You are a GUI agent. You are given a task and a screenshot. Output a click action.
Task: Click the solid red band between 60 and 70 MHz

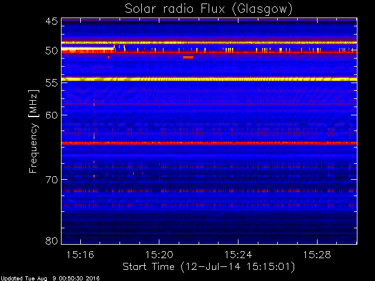[x=209, y=143]
